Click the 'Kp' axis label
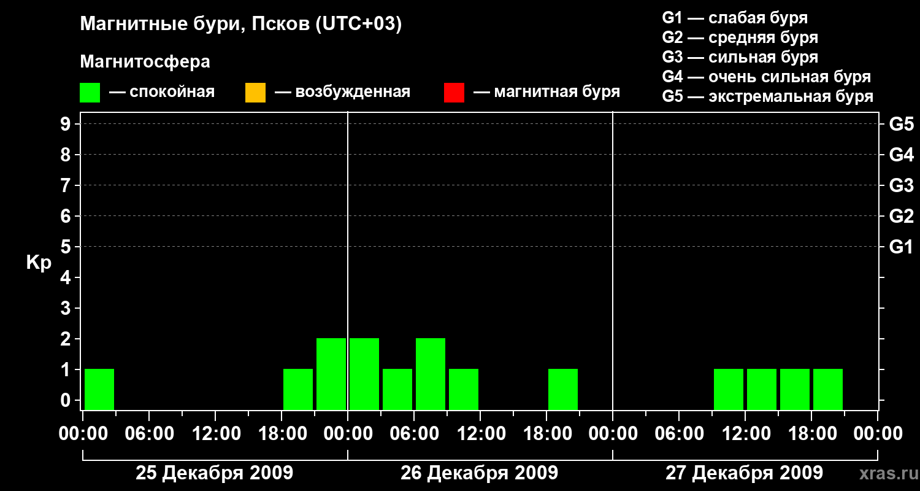Viewport: 920px width, 491px height. pyautogui.click(x=39, y=263)
